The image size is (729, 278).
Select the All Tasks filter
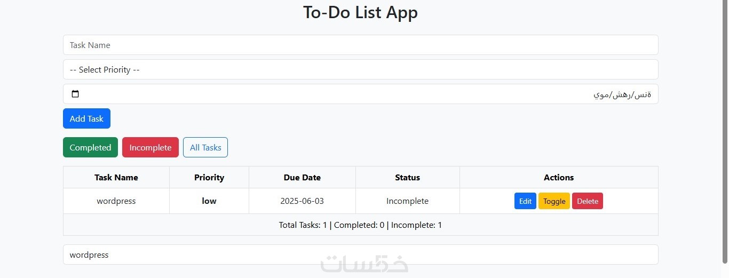[205, 148]
